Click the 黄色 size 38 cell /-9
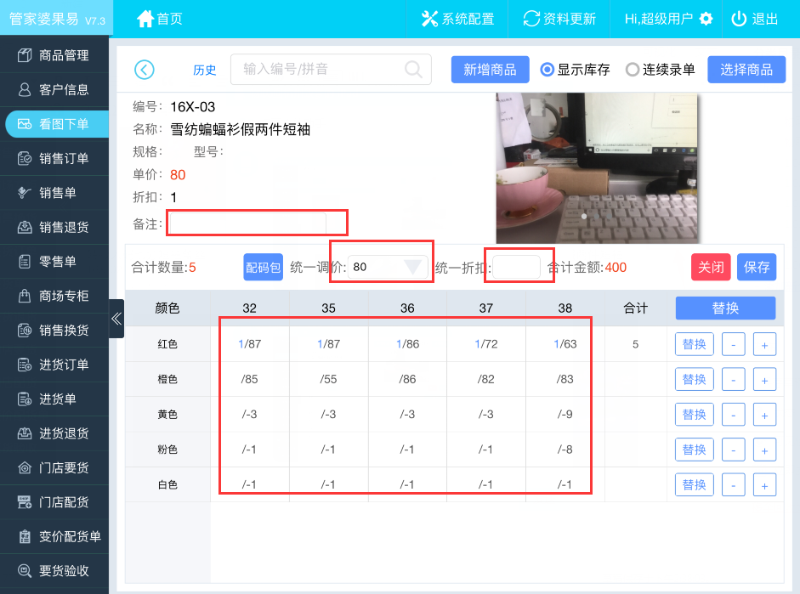 coord(565,415)
